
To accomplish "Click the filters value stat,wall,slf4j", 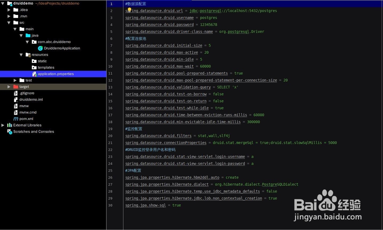I will point(214,136).
